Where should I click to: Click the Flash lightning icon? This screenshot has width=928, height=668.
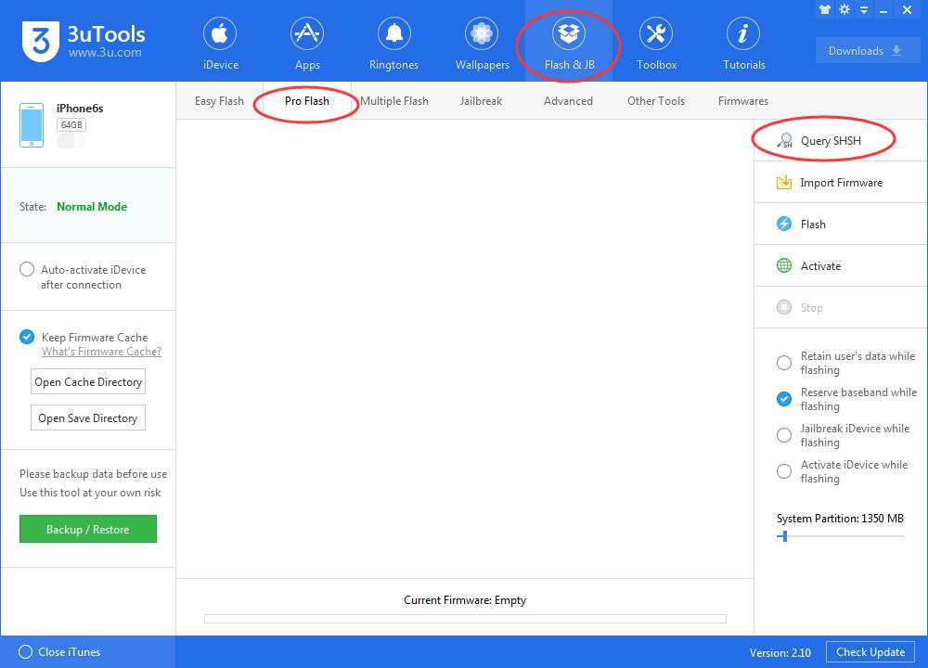(783, 224)
